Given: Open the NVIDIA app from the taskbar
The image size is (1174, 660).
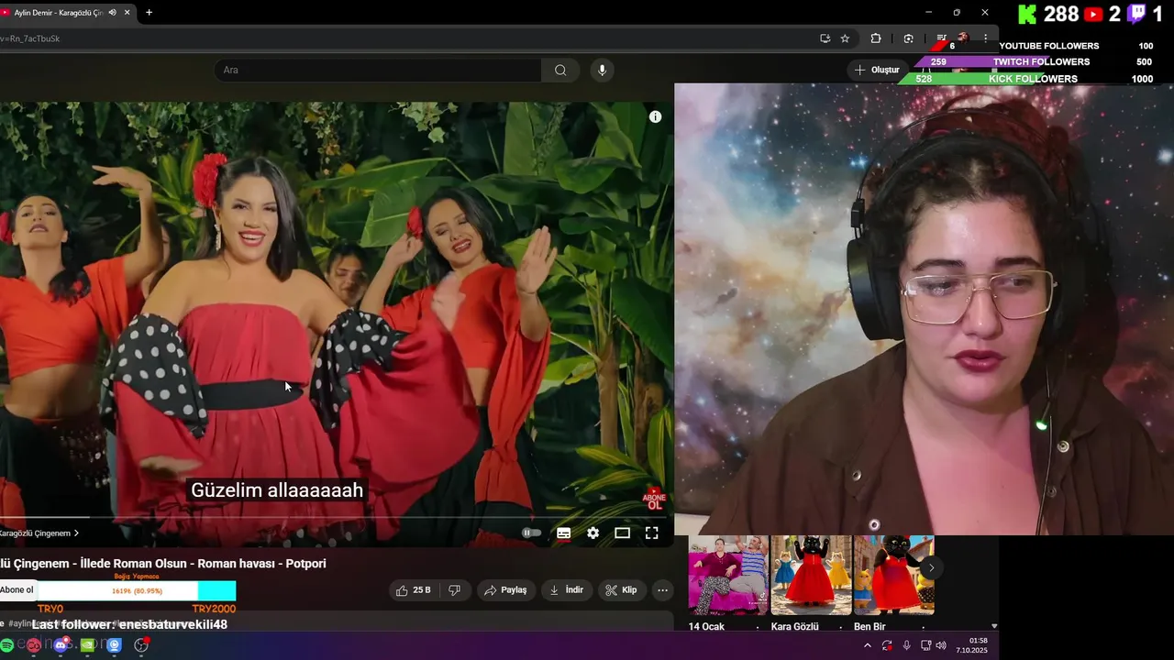Looking at the screenshot, I should pyautogui.click(x=87, y=645).
